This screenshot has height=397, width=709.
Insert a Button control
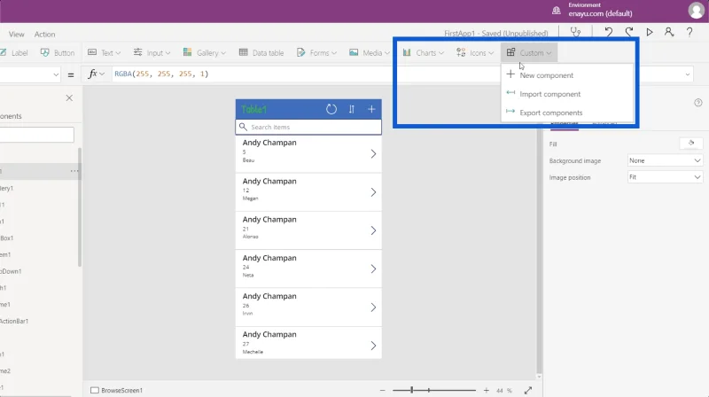(58, 53)
